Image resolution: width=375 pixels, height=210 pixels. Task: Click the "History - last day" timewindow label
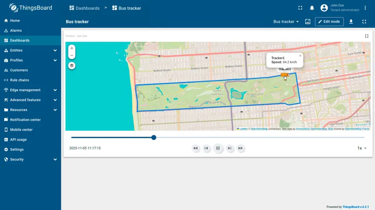[x=76, y=36]
